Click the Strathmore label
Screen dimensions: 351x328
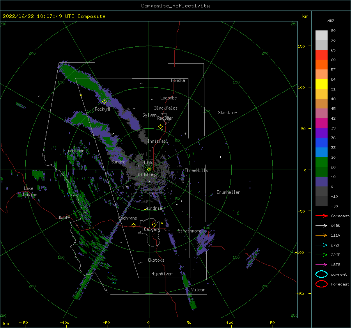pyautogui.click(x=190, y=231)
